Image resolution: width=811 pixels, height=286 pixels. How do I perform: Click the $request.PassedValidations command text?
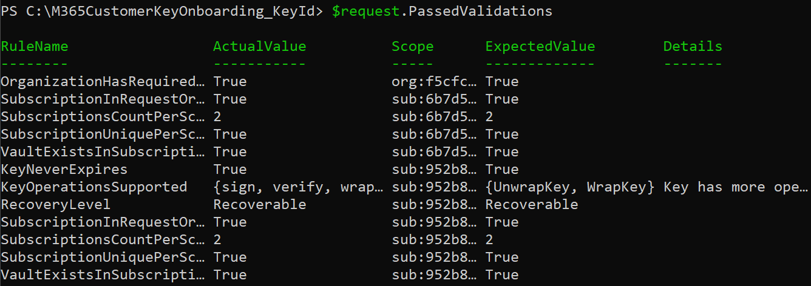(x=442, y=12)
